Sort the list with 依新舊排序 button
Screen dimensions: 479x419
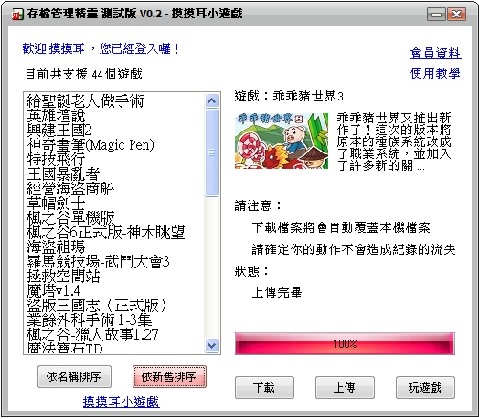pyautogui.click(x=169, y=377)
